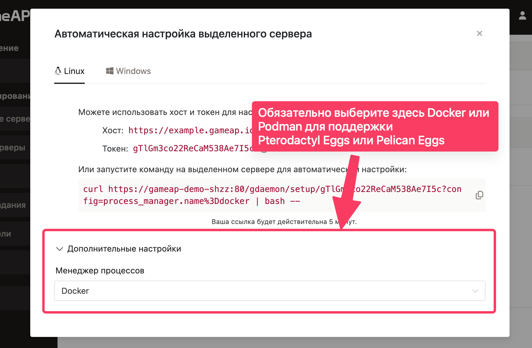Open the sidebar item ending in "рверы"
Screen dimensions: 532x348
click(13, 148)
